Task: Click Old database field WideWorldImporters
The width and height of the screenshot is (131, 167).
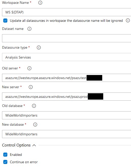Action: (66, 115)
